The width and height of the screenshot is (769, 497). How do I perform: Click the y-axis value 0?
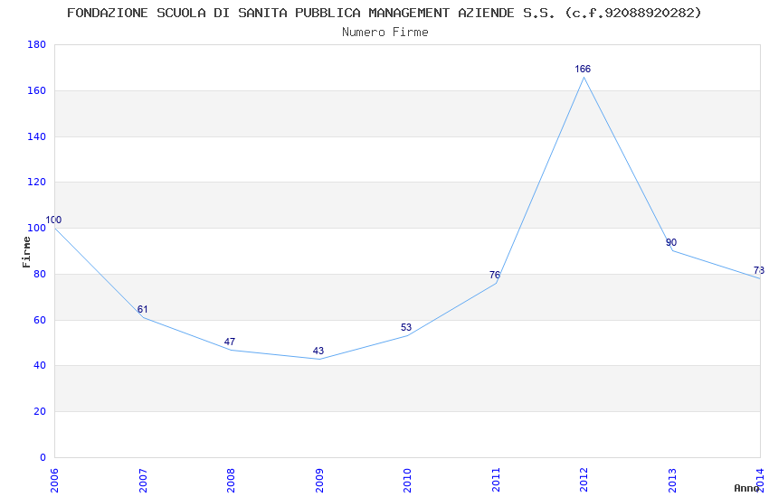click(43, 457)
